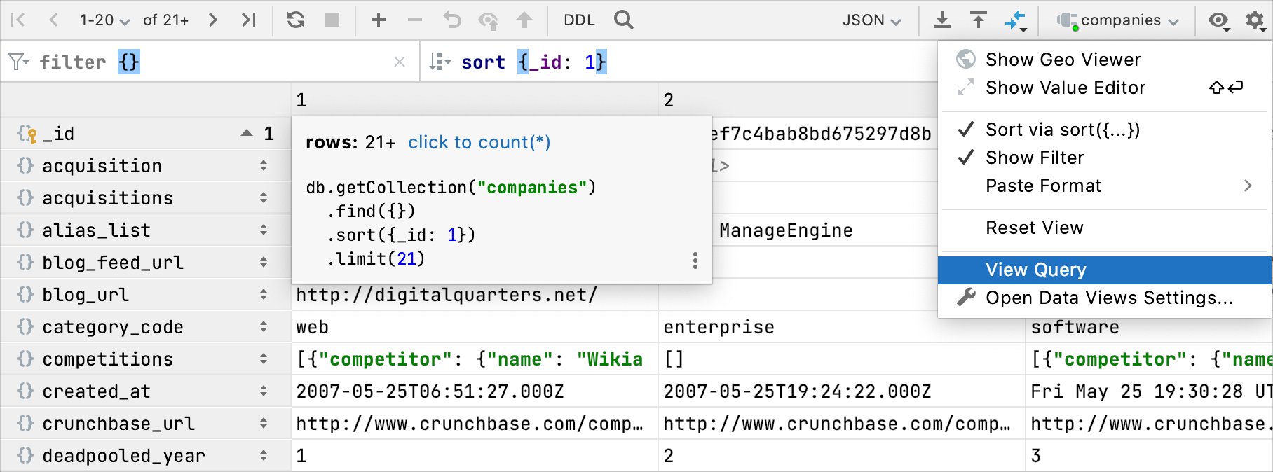
Task: Delete row using the minus icon
Action: (415, 20)
